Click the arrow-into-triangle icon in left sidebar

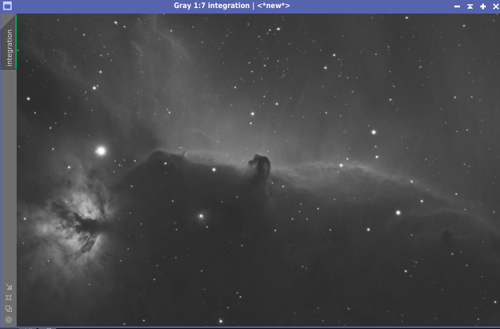(9, 287)
